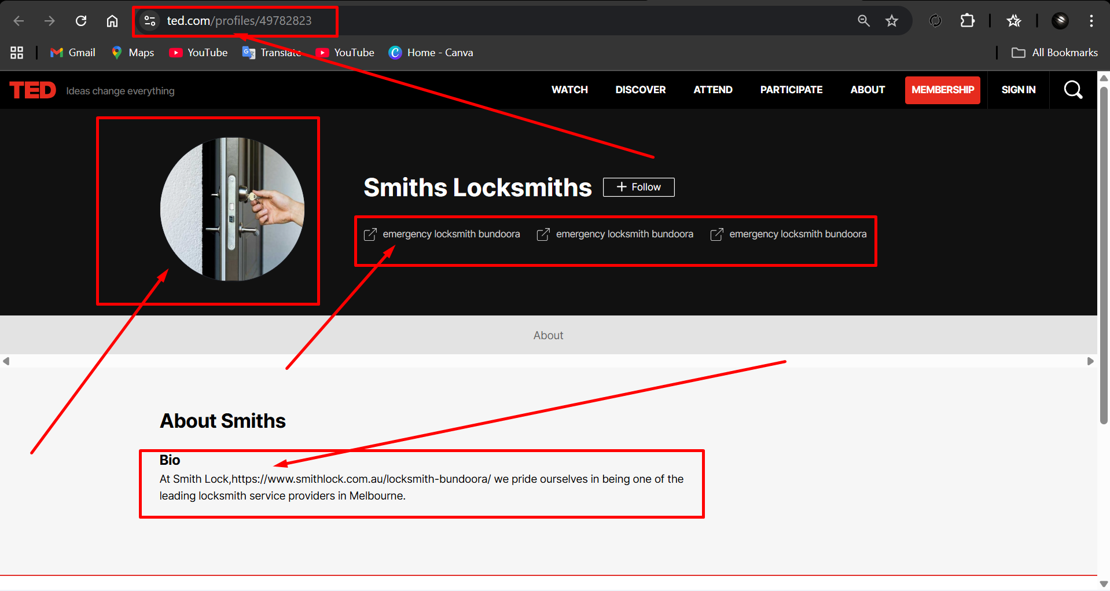Open the DISCOVER menu
This screenshot has width=1110, height=591.
click(640, 90)
